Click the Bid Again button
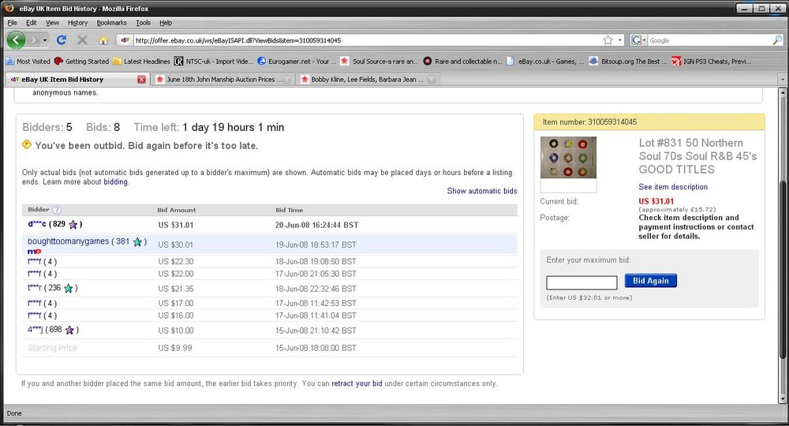Screen dimensions: 789x426 [651, 281]
